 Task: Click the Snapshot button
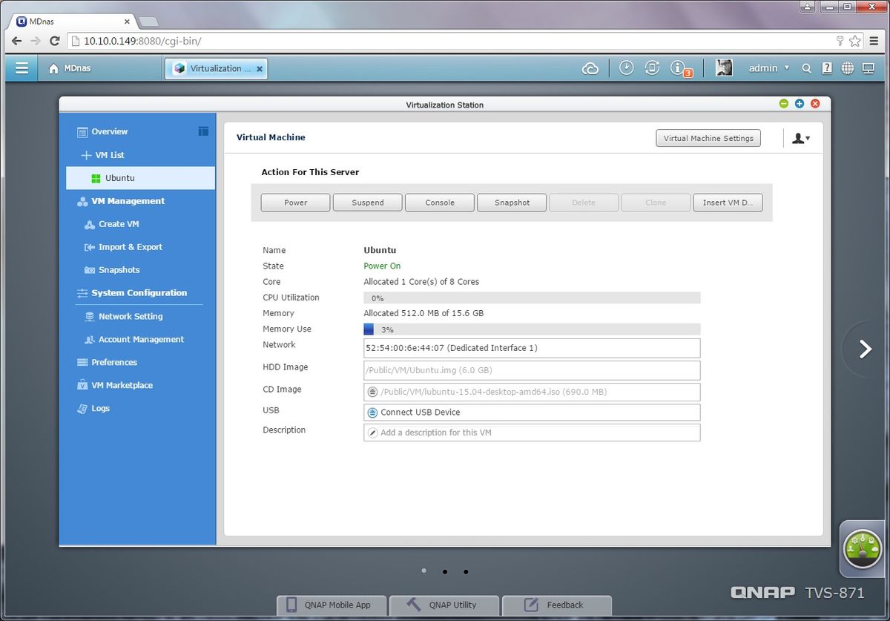(x=512, y=203)
